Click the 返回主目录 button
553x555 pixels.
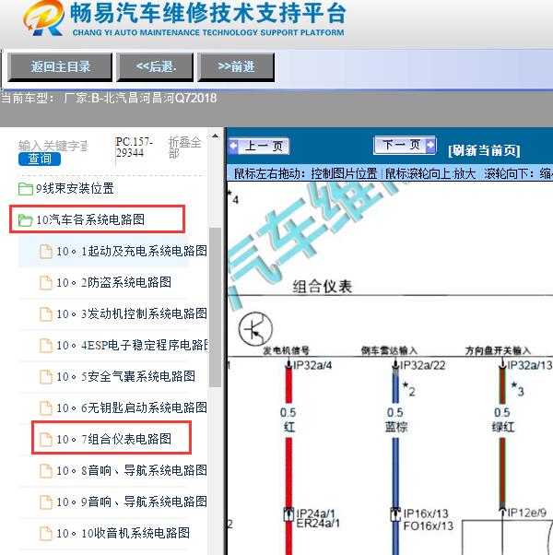click(x=60, y=66)
